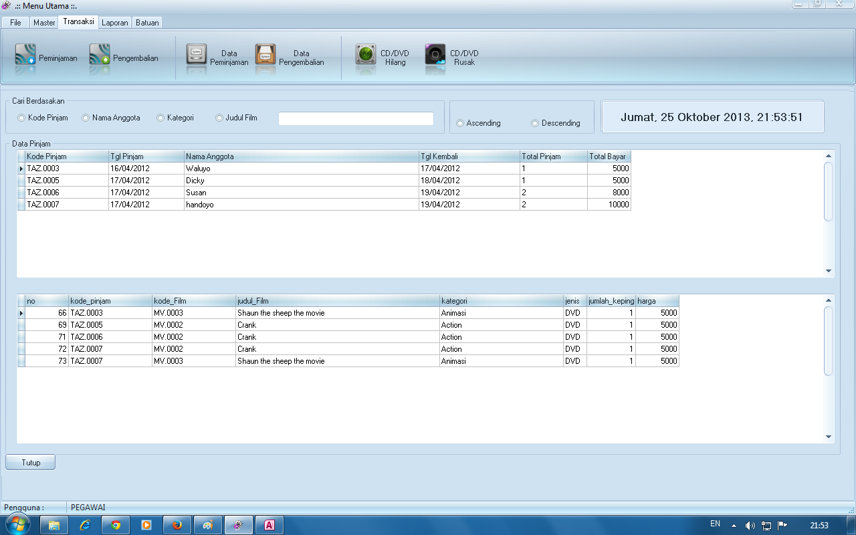The width and height of the screenshot is (856, 535).
Task: Click inside the search text field
Action: (x=356, y=118)
